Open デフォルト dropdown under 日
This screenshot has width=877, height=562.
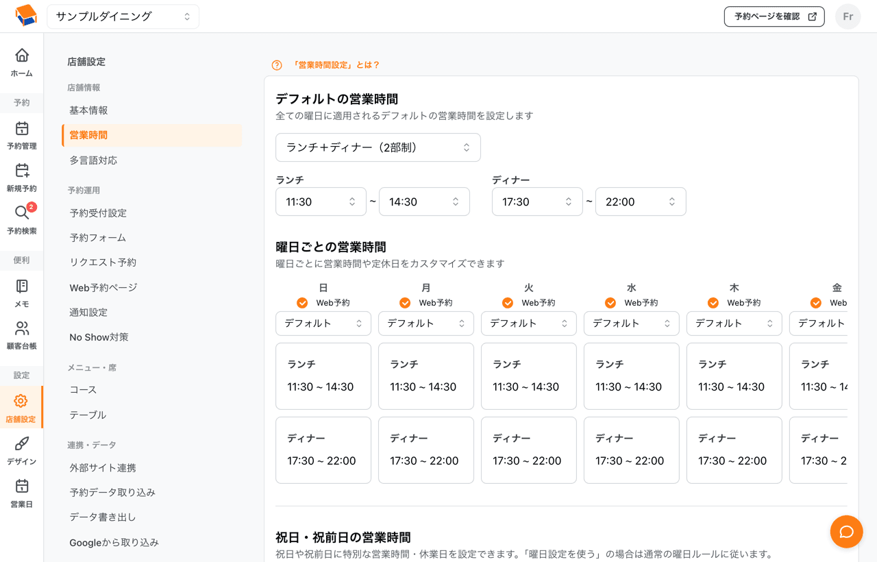coord(323,323)
